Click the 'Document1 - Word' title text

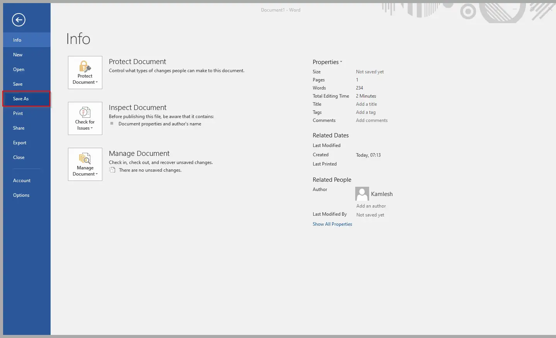(281, 10)
